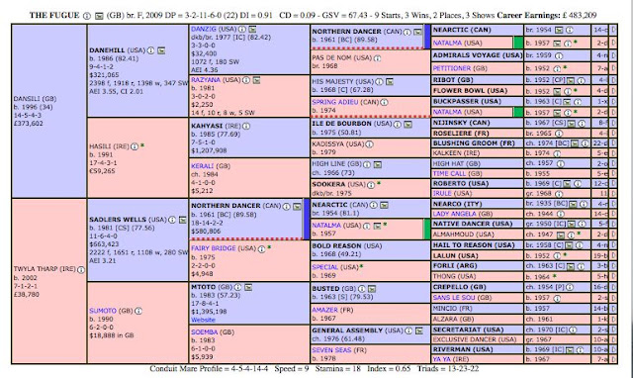View DANEHILL photo icon

(x=161, y=50)
